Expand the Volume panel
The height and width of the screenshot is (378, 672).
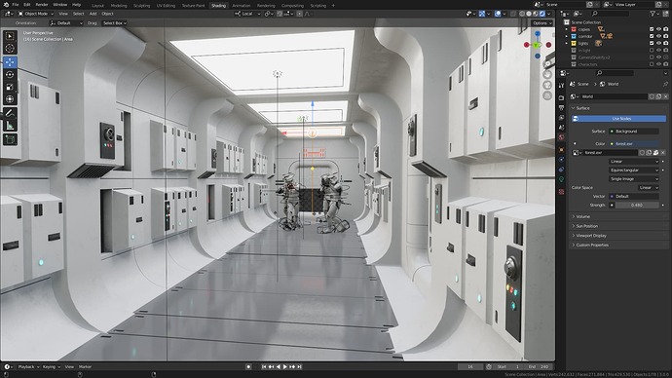click(x=618, y=217)
